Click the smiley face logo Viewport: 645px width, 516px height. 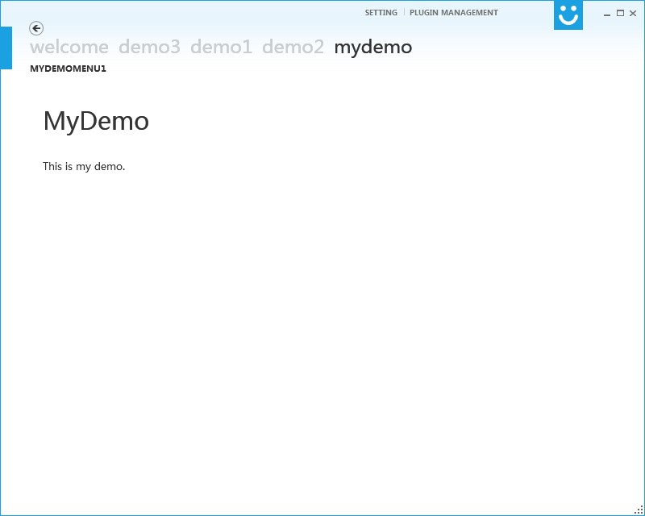click(568, 15)
